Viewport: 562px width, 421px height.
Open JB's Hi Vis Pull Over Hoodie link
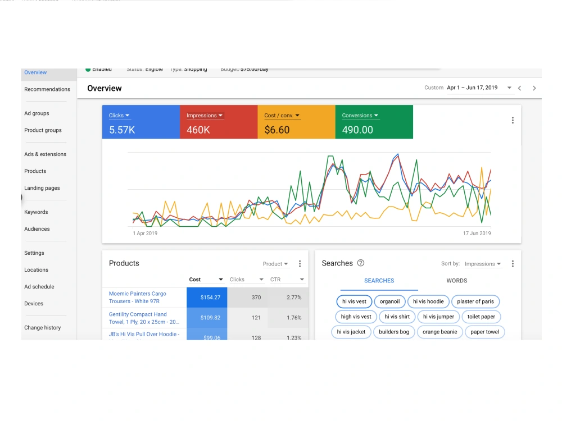[x=144, y=335]
